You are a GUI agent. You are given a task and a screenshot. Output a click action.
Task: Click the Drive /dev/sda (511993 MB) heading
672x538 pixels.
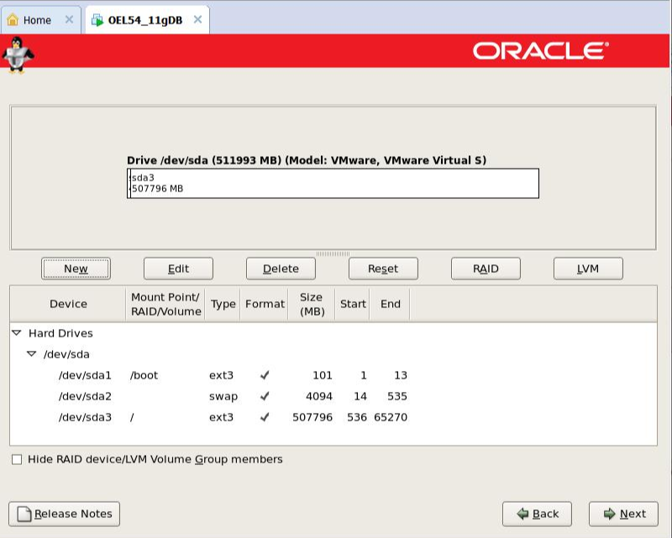click(x=307, y=160)
